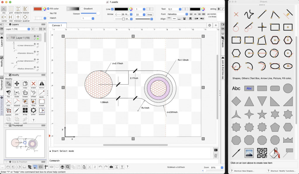The height and width of the screenshot is (174, 299).
Task: Enable endpoint snap icon
Action: click(18, 9)
